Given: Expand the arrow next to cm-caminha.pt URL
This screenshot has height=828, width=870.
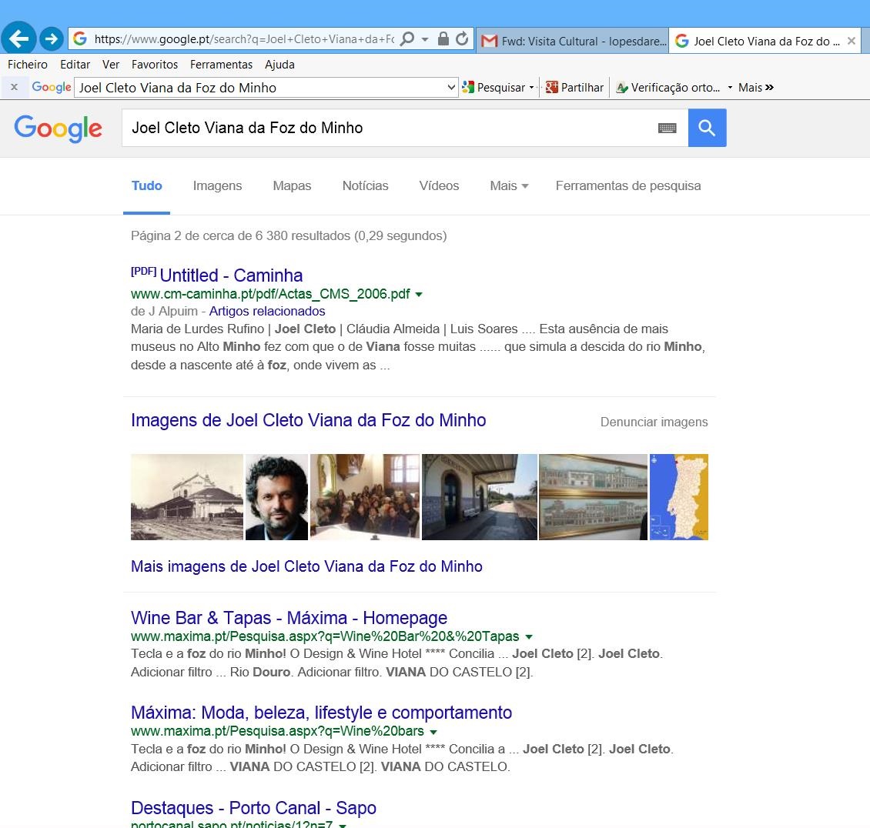Looking at the screenshot, I should 419,295.
